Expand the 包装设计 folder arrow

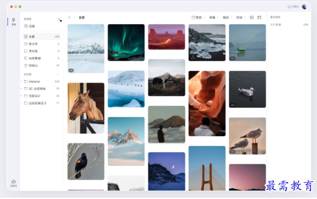tap(21, 96)
